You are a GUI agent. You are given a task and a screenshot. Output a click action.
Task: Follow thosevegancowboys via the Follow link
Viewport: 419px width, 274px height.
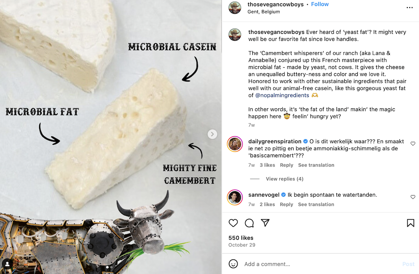(320, 4)
